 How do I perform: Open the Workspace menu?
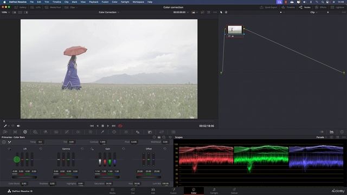138,2
